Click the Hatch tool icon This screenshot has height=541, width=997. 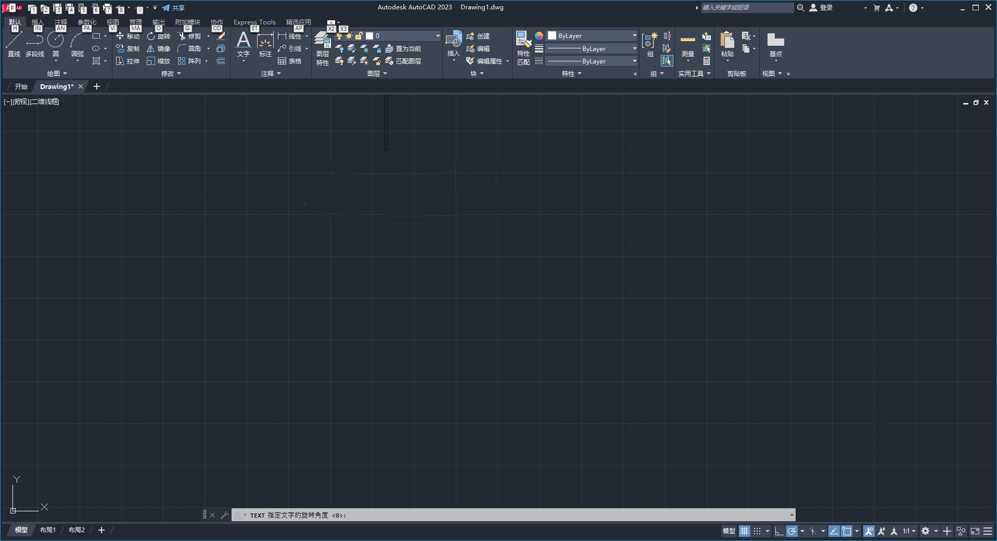[96, 61]
